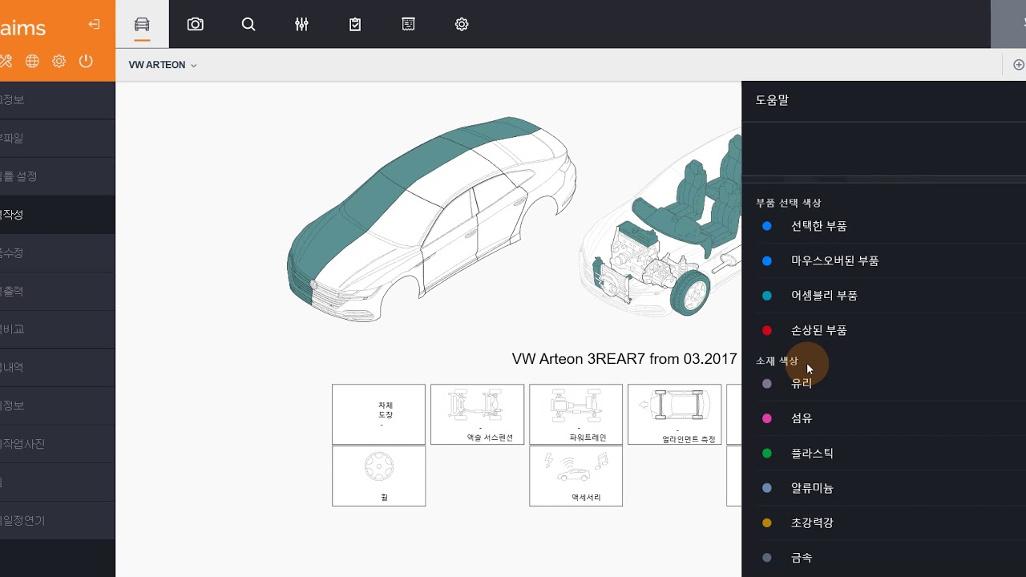
Task: Open the gear settings in top toolbar
Action: click(462, 24)
